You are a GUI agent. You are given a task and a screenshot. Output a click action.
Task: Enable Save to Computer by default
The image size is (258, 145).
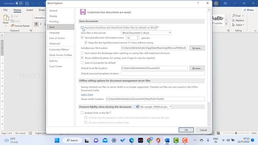click(x=82, y=63)
